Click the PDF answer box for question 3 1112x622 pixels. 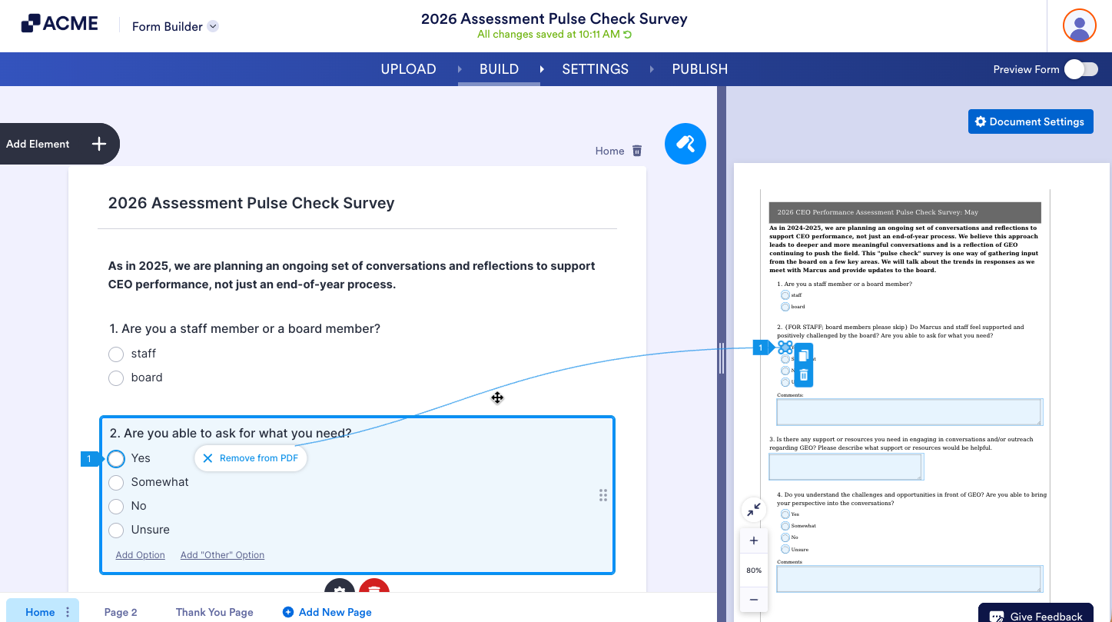click(846, 467)
